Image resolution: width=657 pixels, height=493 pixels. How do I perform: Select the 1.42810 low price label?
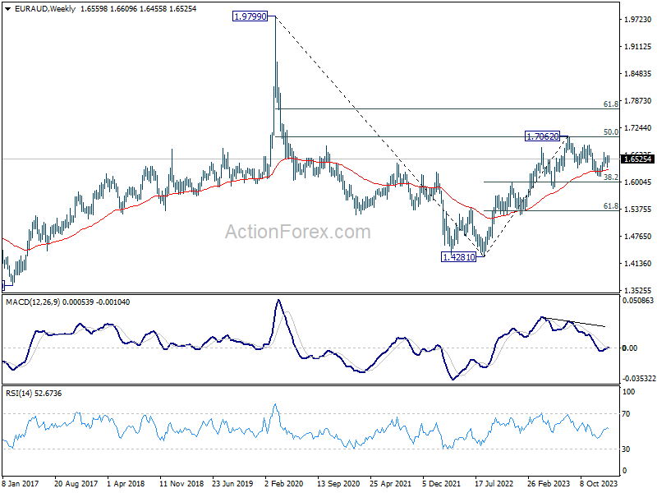[459, 257]
